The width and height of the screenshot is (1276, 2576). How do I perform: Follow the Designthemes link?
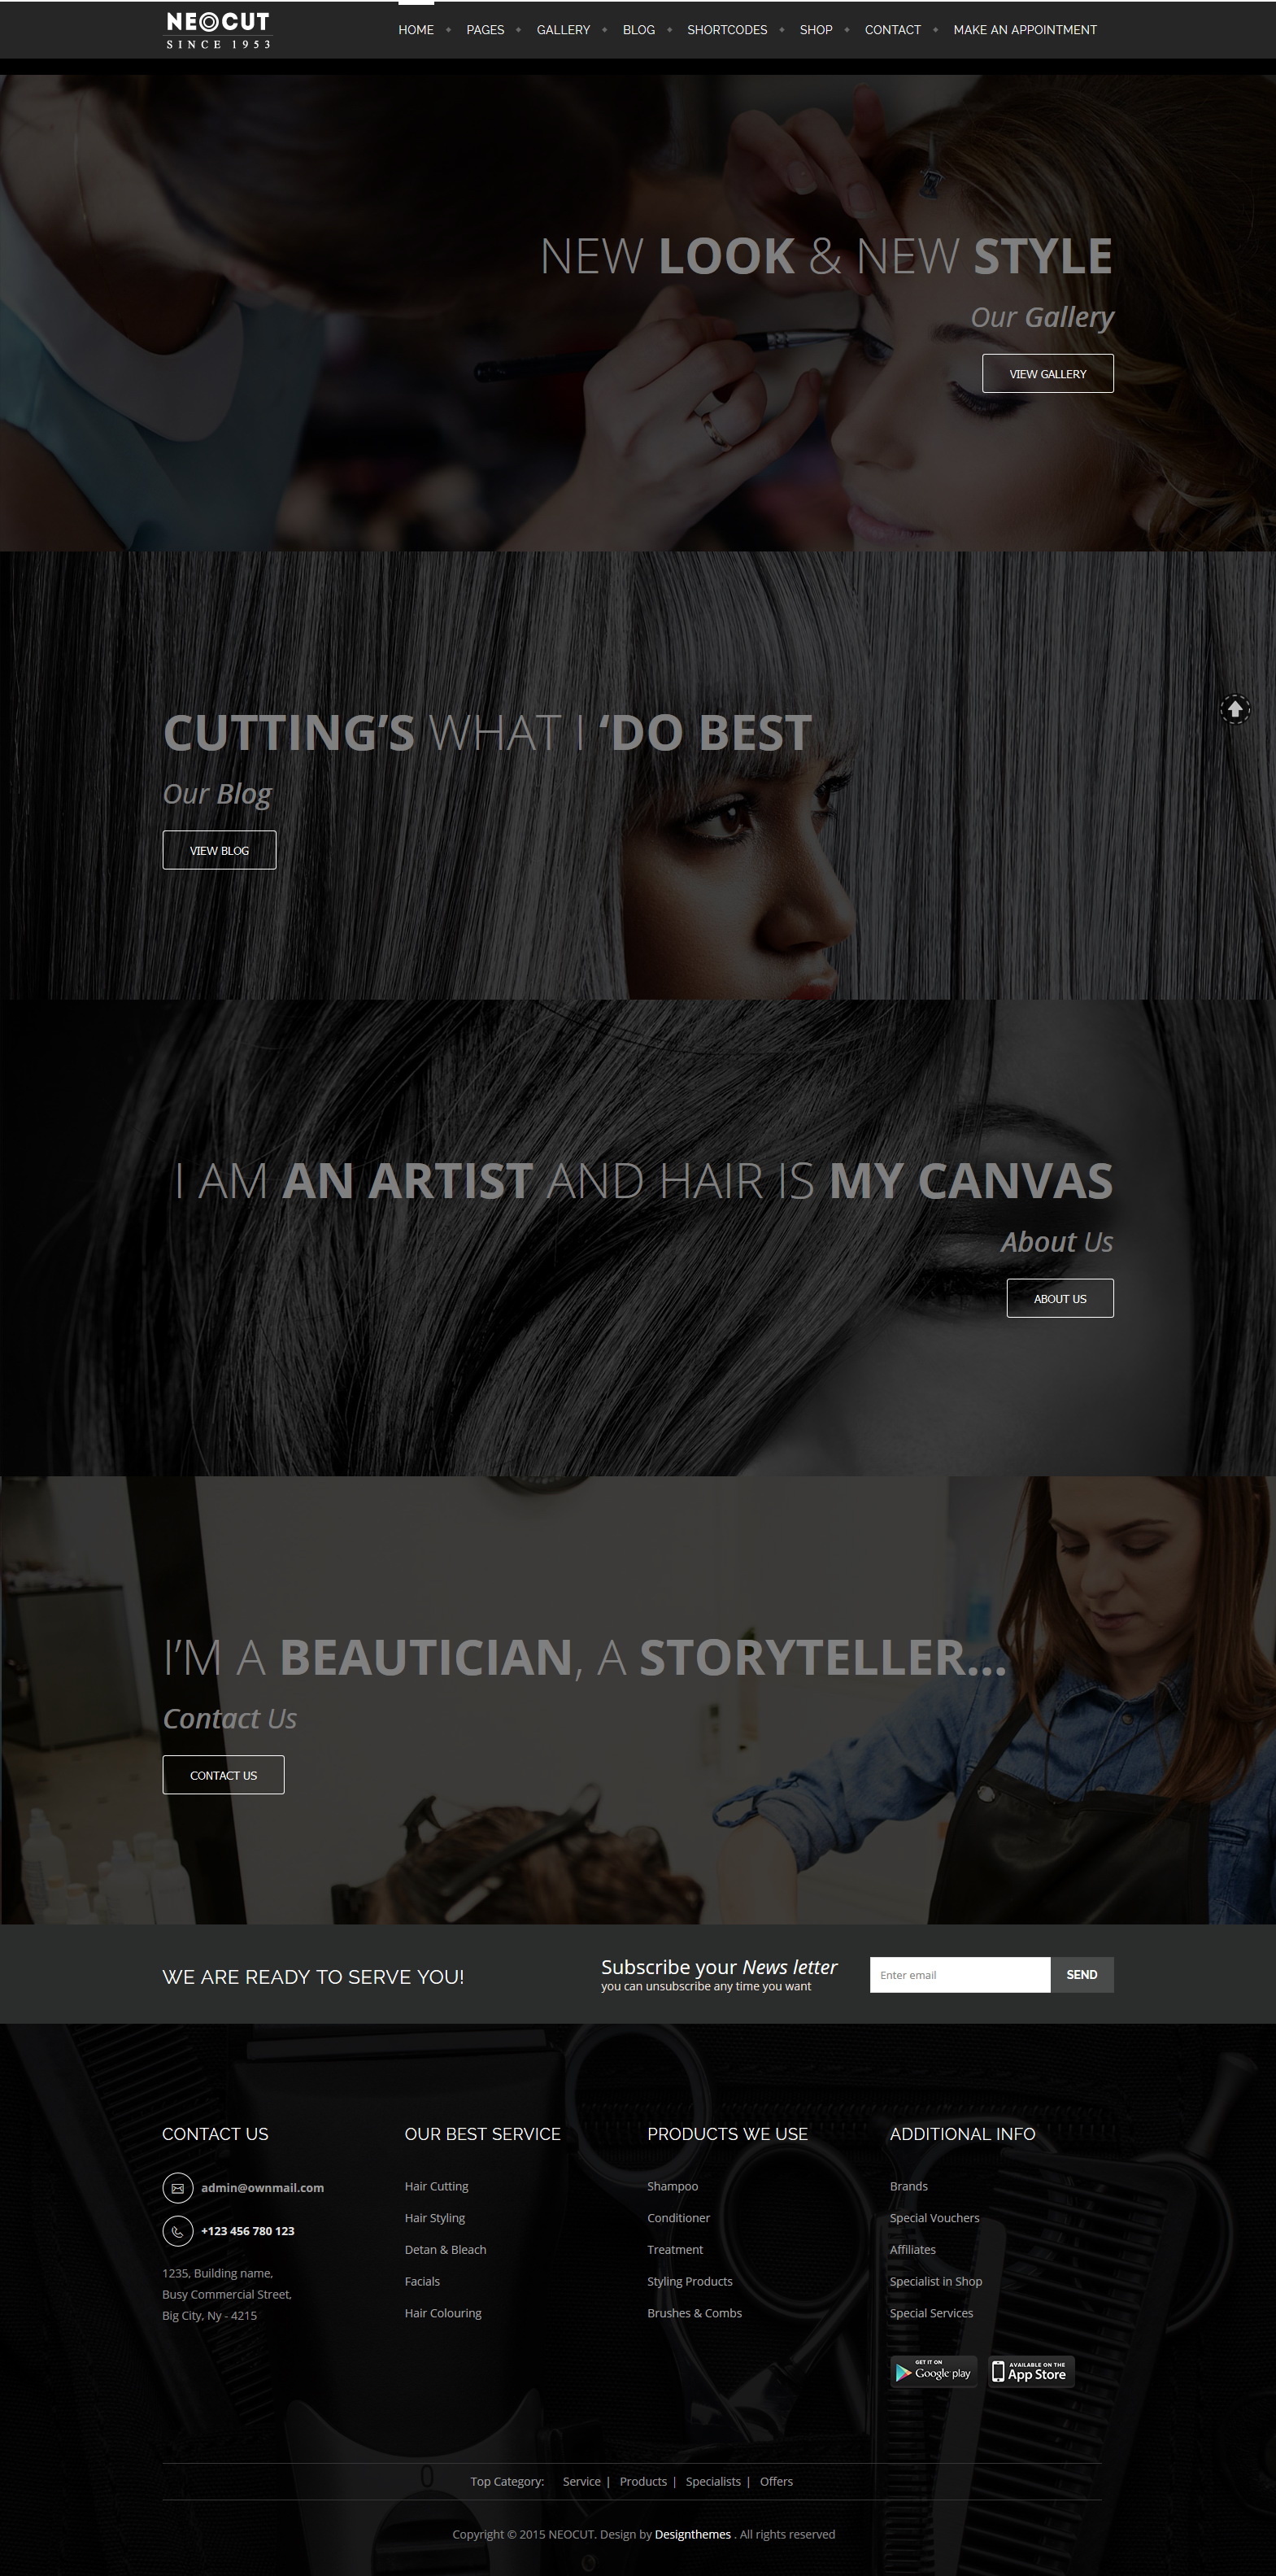pos(693,2534)
